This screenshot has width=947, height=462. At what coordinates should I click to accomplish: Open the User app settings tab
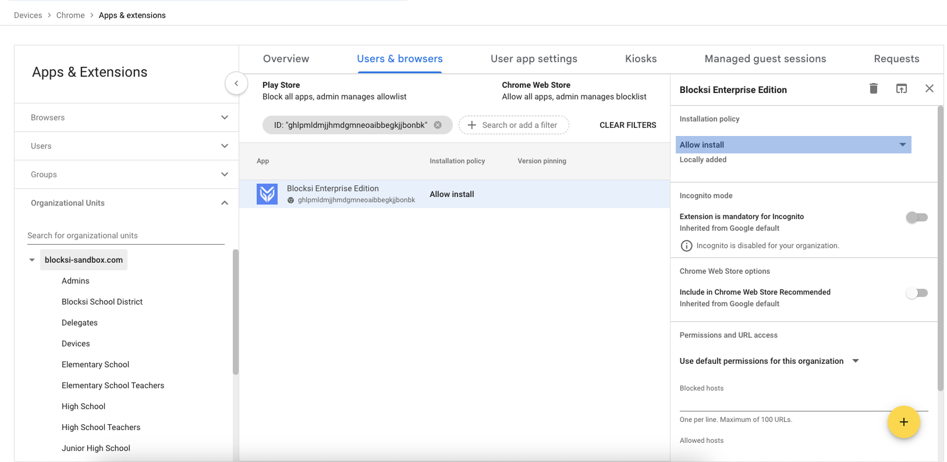click(534, 59)
